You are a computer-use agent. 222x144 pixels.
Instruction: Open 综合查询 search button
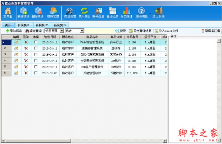[34, 31]
